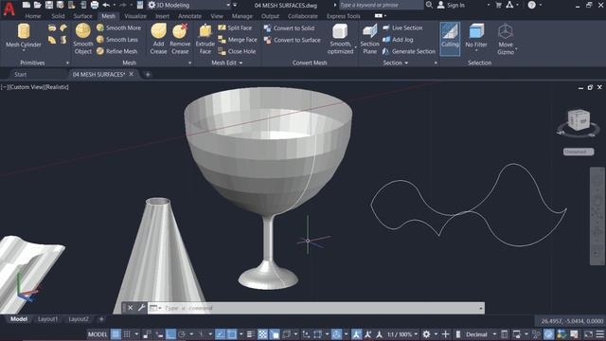
Task: Open the Visualize ribbon tab
Action: [x=135, y=16]
